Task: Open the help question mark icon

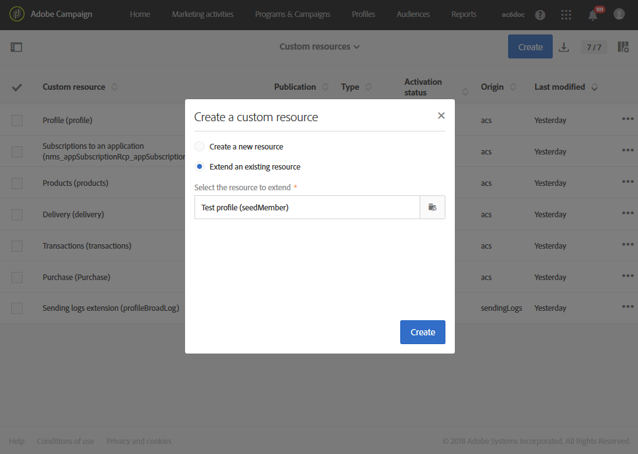Action: point(540,14)
